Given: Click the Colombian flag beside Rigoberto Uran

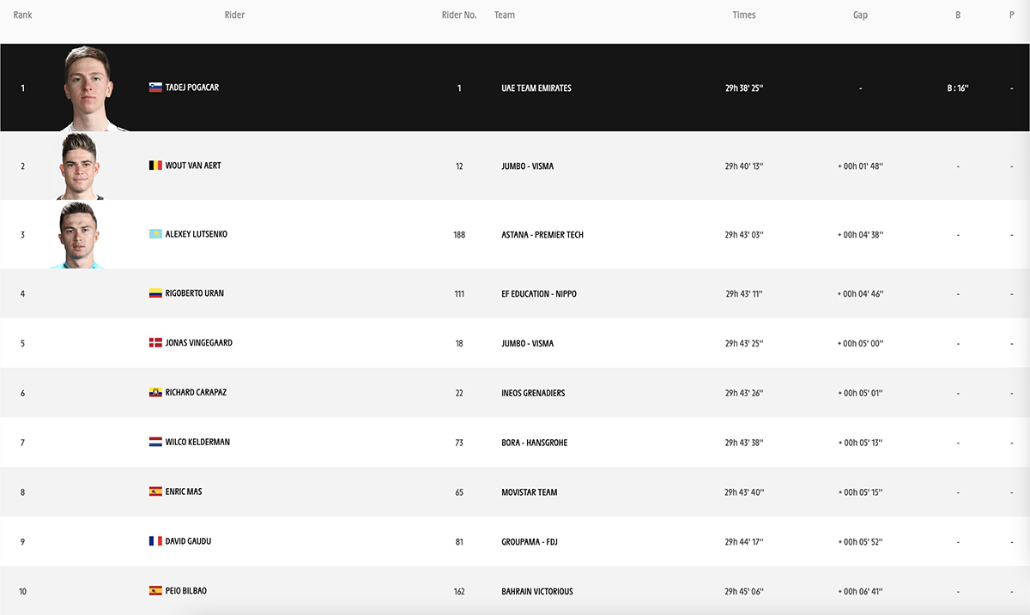Looking at the screenshot, I should click(x=155, y=293).
